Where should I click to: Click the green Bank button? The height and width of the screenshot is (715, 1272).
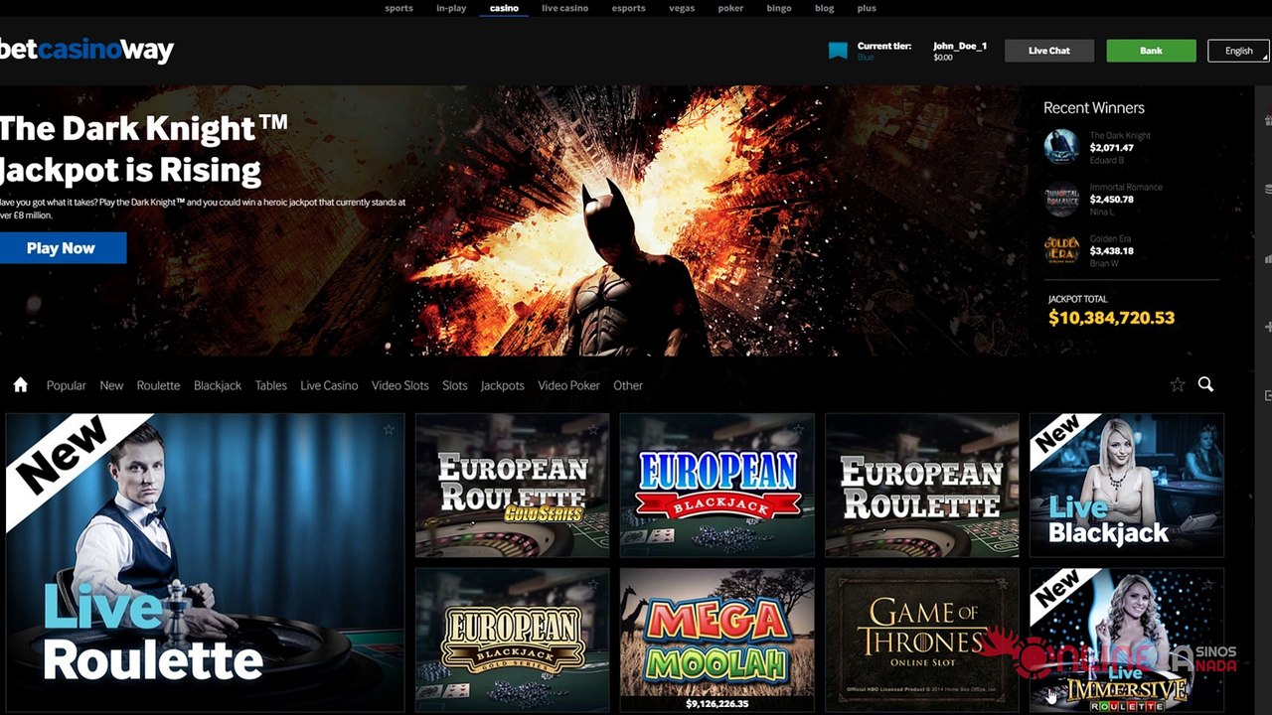(1151, 51)
